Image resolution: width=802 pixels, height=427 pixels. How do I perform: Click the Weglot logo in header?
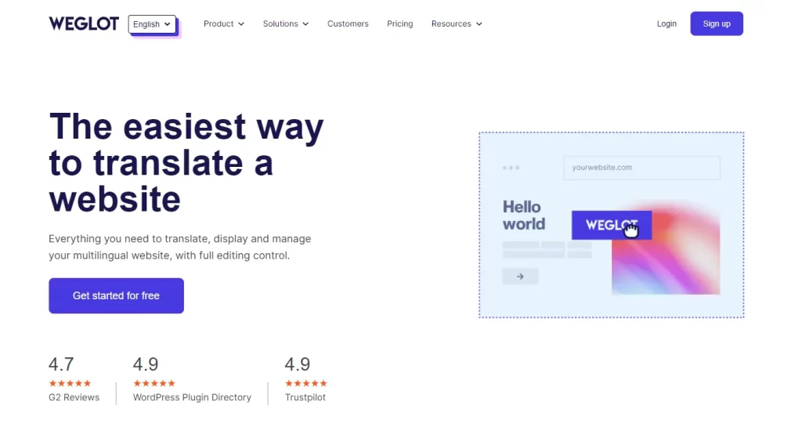pyautogui.click(x=84, y=24)
